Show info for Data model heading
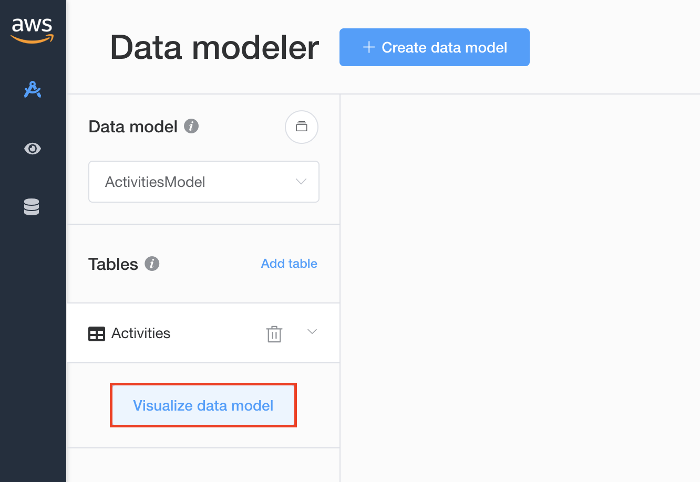The height and width of the screenshot is (482, 700). point(191,127)
